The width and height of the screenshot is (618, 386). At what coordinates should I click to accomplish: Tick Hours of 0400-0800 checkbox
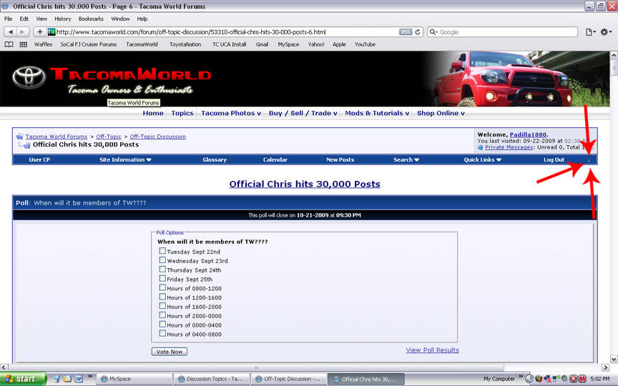(162, 333)
